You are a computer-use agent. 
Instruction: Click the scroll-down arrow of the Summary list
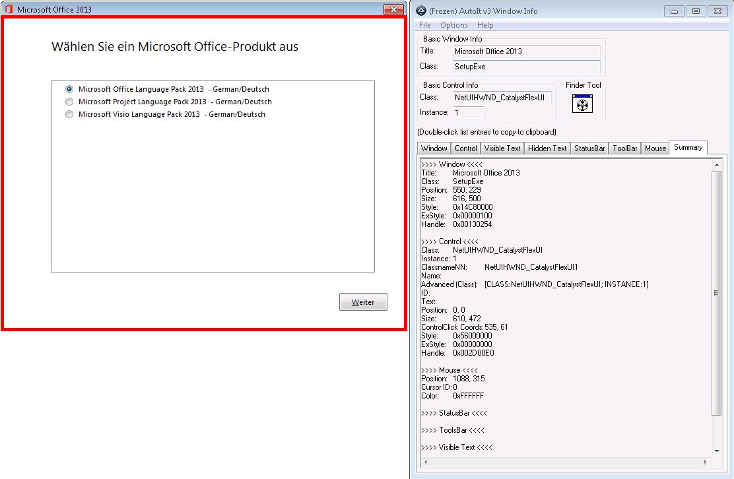tap(717, 451)
